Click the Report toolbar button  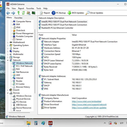[x=45, y=13]
